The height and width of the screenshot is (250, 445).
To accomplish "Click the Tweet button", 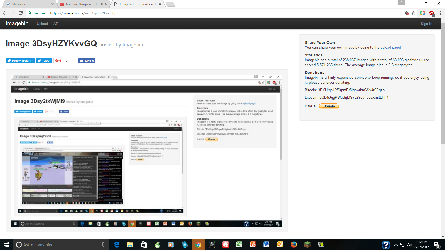I will [44, 61].
